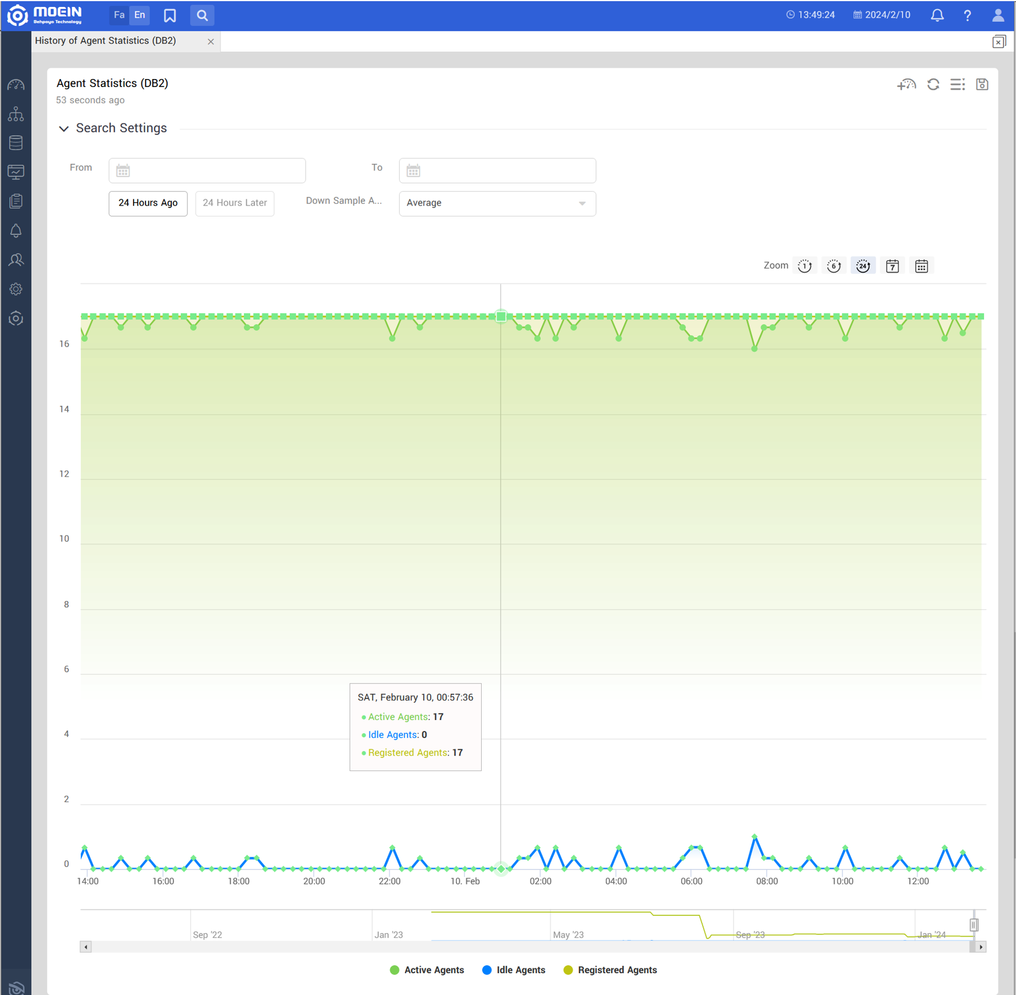Set zoom to 1 hour
Screen dimensions: 1016x995
(x=805, y=266)
